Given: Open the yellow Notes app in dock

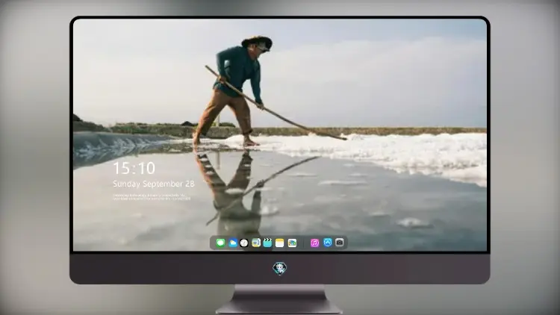Looking at the screenshot, I should click(280, 243).
